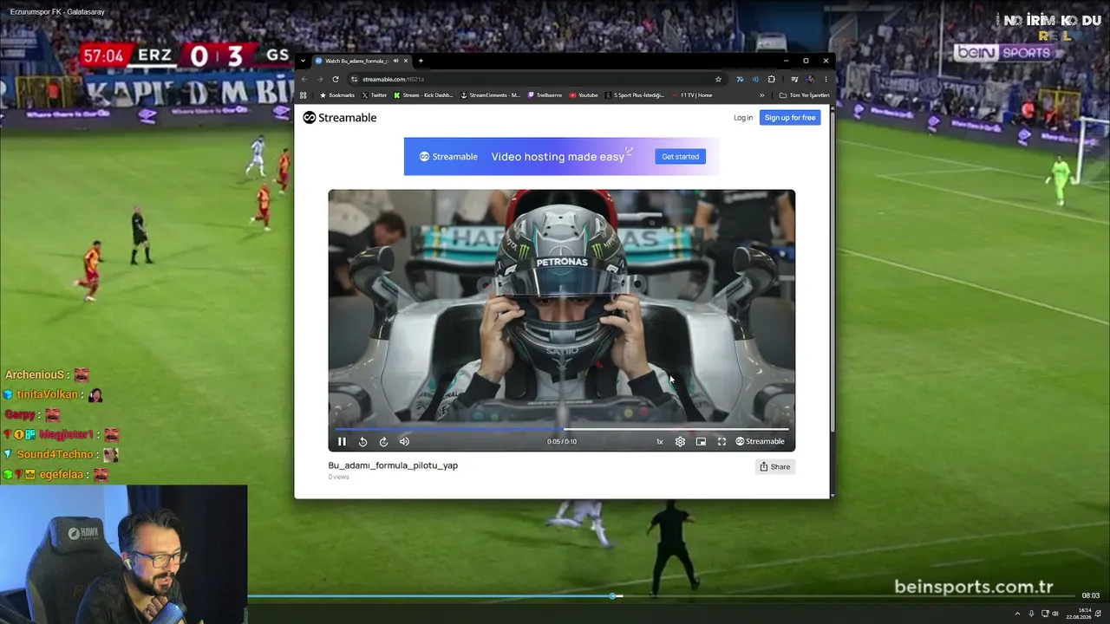Open the Tüm Yer İşaretleri folder
The image size is (1110, 624).
(x=805, y=95)
